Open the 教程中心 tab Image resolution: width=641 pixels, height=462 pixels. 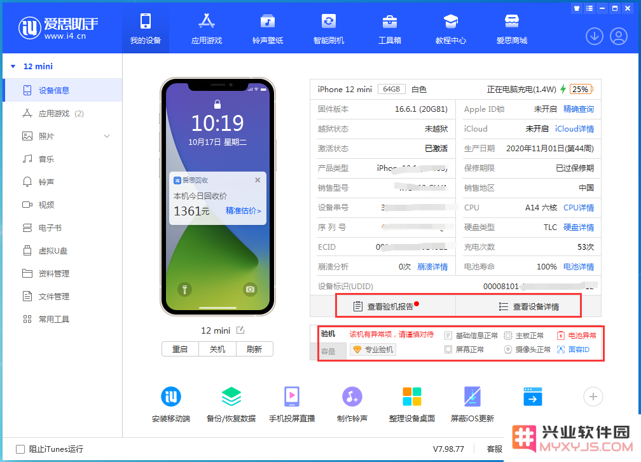(x=450, y=29)
